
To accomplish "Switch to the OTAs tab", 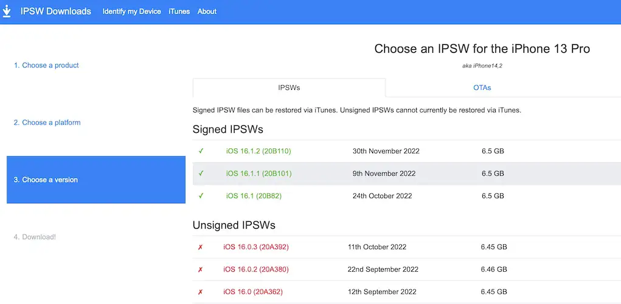I will (482, 88).
